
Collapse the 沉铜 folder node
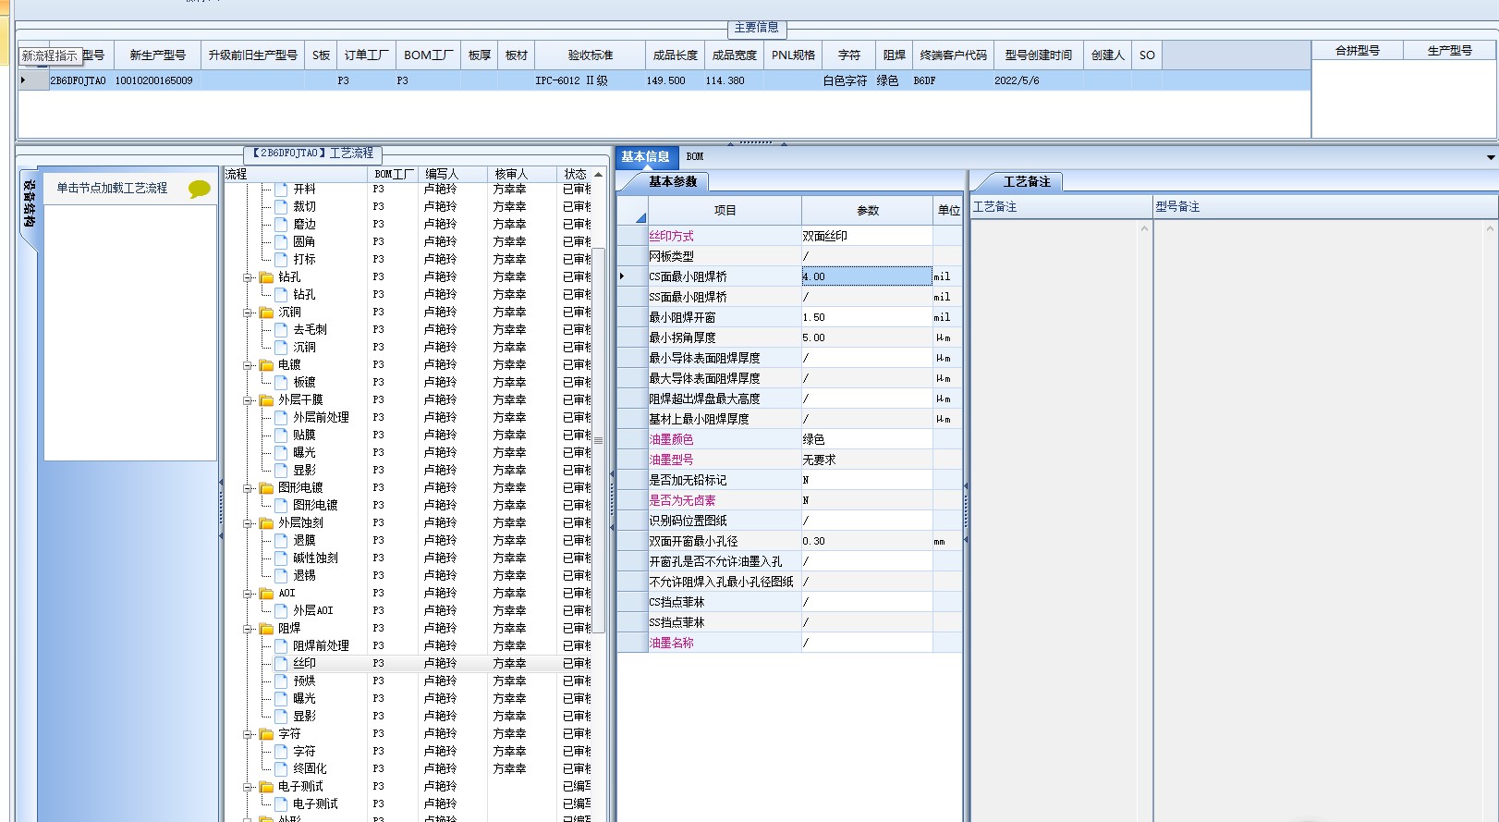pos(248,313)
